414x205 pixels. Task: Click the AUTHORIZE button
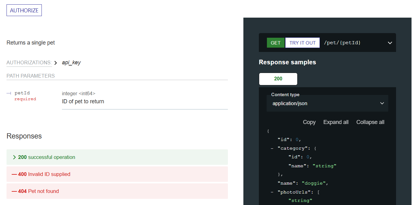[24, 10]
